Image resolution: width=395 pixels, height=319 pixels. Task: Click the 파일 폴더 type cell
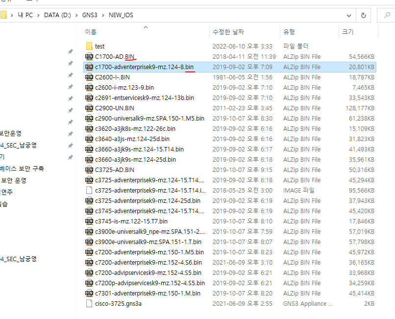[296, 46]
